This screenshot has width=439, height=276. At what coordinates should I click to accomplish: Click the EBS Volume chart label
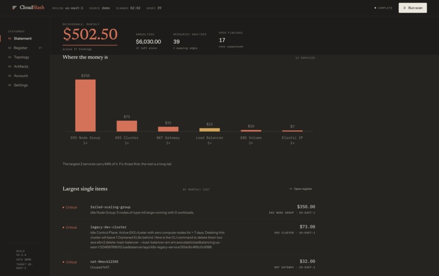[x=251, y=137]
